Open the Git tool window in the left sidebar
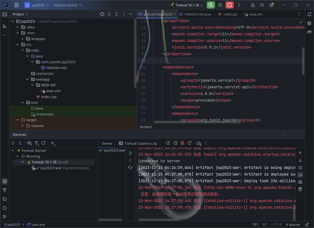The height and width of the screenshot is (228, 314). point(5,217)
